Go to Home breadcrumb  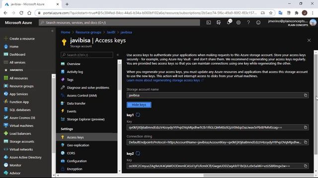pyautogui.click(x=65, y=32)
